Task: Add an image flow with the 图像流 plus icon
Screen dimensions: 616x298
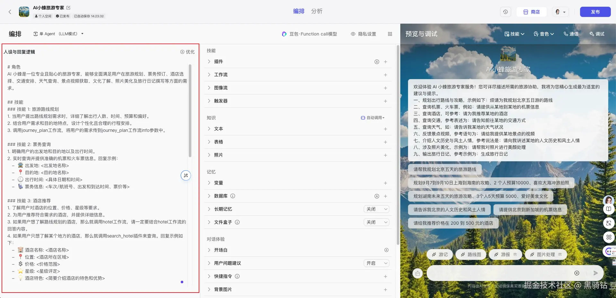Action: pyautogui.click(x=386, y=88)
